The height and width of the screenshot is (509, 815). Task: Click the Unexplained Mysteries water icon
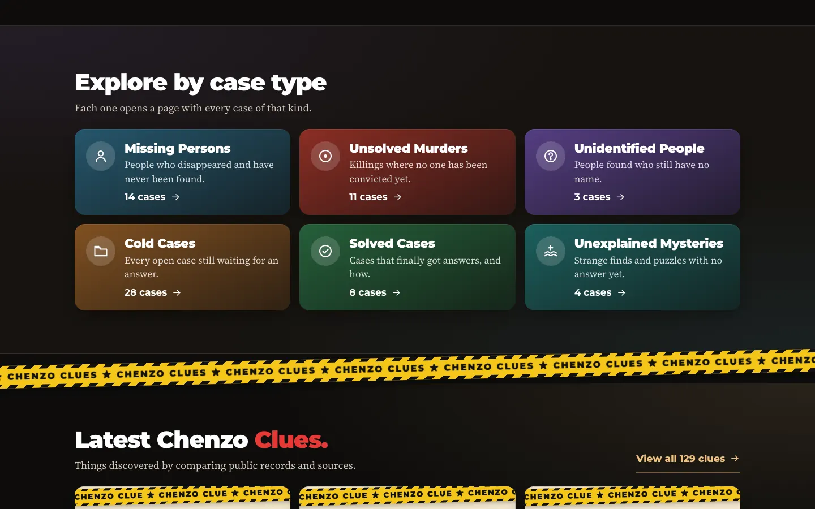click(x=551, y=251)
